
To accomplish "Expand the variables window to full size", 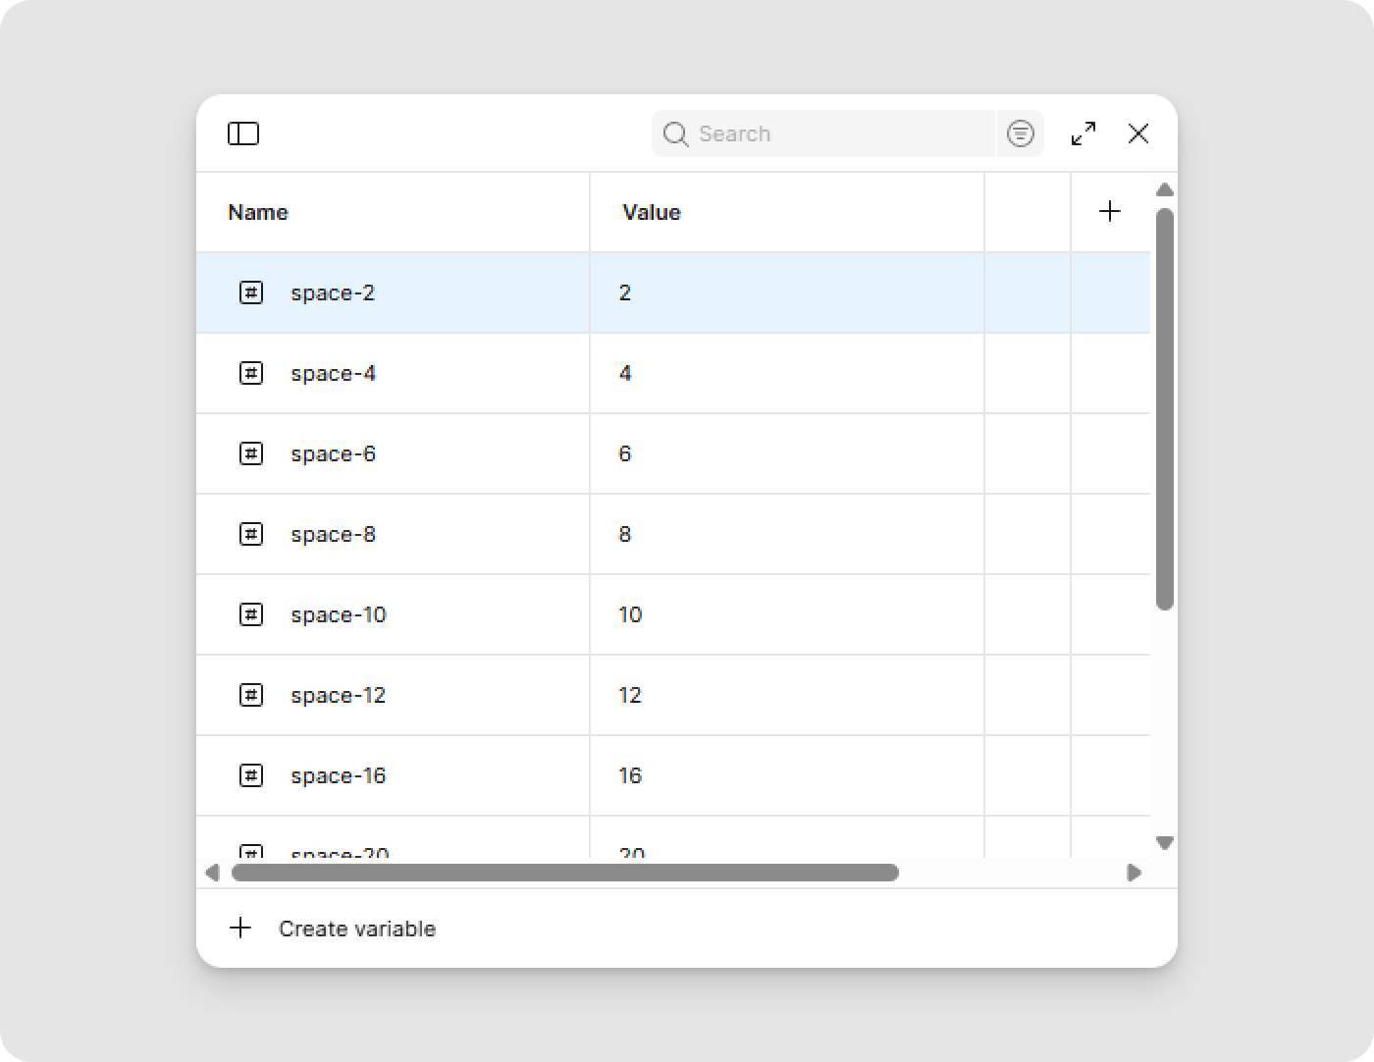I will click(x=1083, y=133).
